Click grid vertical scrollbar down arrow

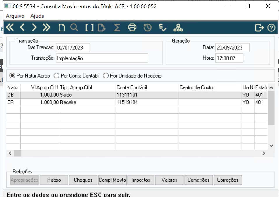point(271,146)
